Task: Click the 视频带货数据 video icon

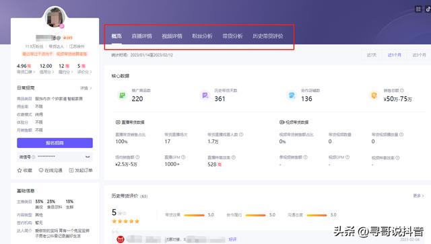Action: click(x=281, y=122)
